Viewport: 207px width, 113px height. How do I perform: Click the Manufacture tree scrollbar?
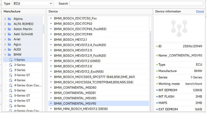43,29
